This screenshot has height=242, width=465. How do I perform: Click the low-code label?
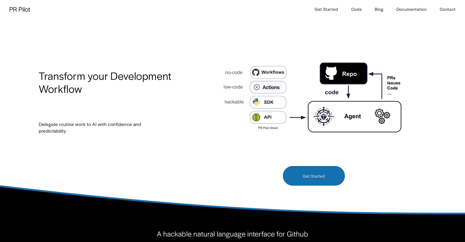pyautogui.click(x=233, y=87)
